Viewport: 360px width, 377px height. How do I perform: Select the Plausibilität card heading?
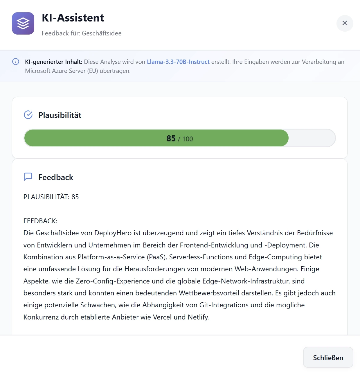pyautogui.click(x=60, y=115)
